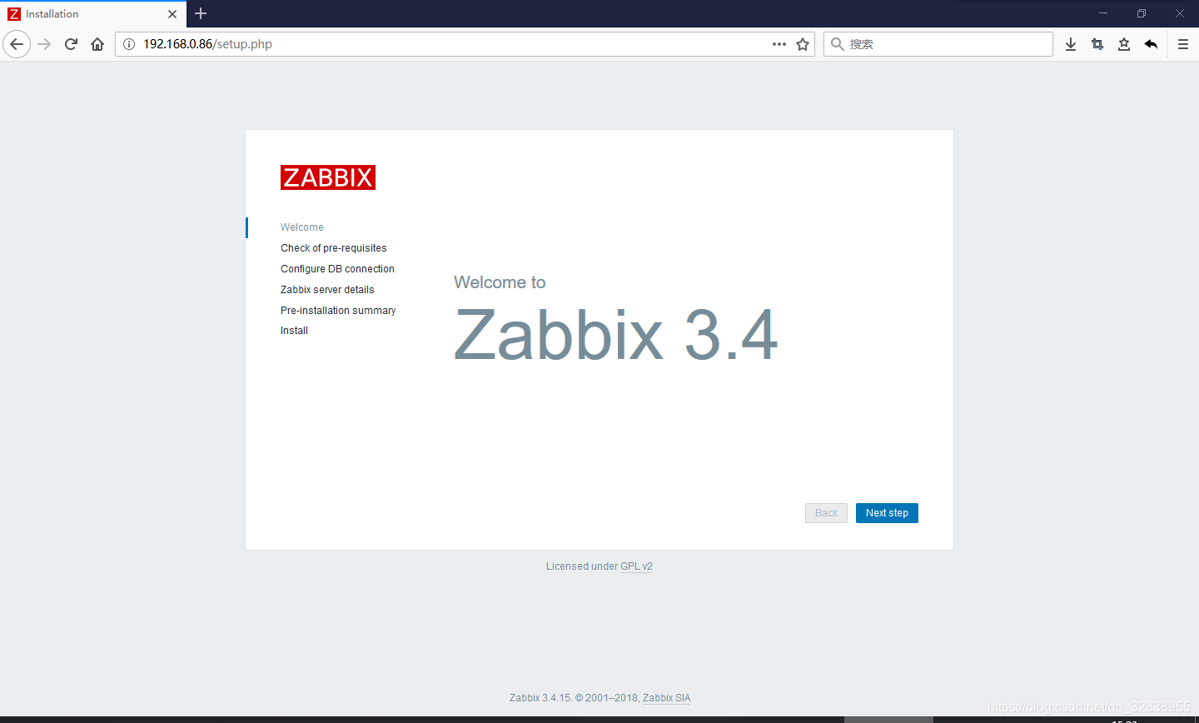The image size is (1199, 723).
Task: Select Check of pre-requisites step
Action: 334,248
